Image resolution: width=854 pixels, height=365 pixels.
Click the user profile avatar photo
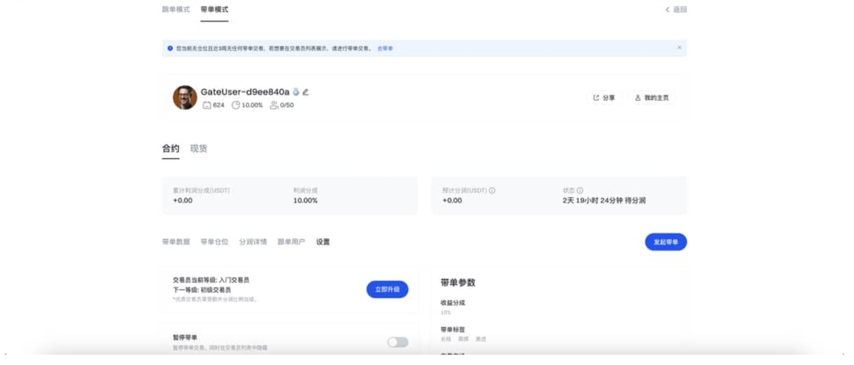(x=185, y=98)
